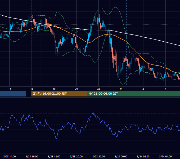Click the 3/23 22:00 time label

pos(99,156)
